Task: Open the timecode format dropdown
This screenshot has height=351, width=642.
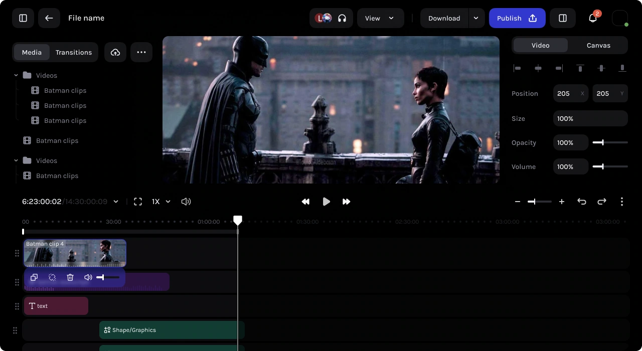Action: 116,202
